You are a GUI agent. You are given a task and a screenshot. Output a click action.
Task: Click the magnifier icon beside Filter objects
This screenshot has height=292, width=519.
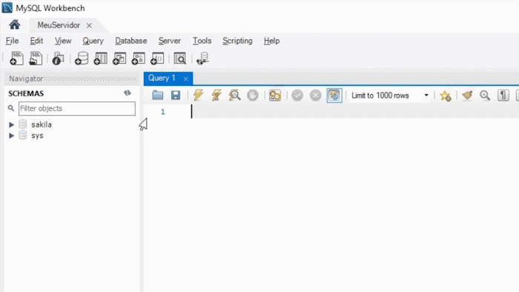point(11,108)
